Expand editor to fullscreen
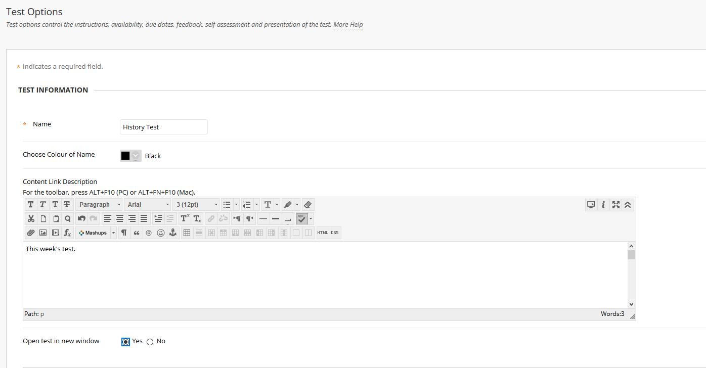706x368 pixels. 615,205
